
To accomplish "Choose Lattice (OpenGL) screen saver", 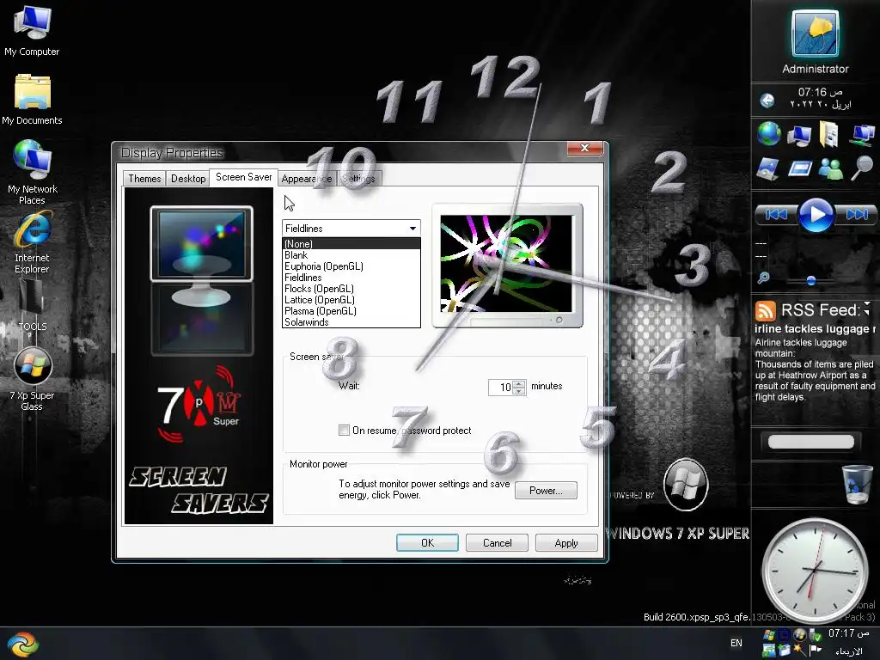I will [x=351, y=300].
